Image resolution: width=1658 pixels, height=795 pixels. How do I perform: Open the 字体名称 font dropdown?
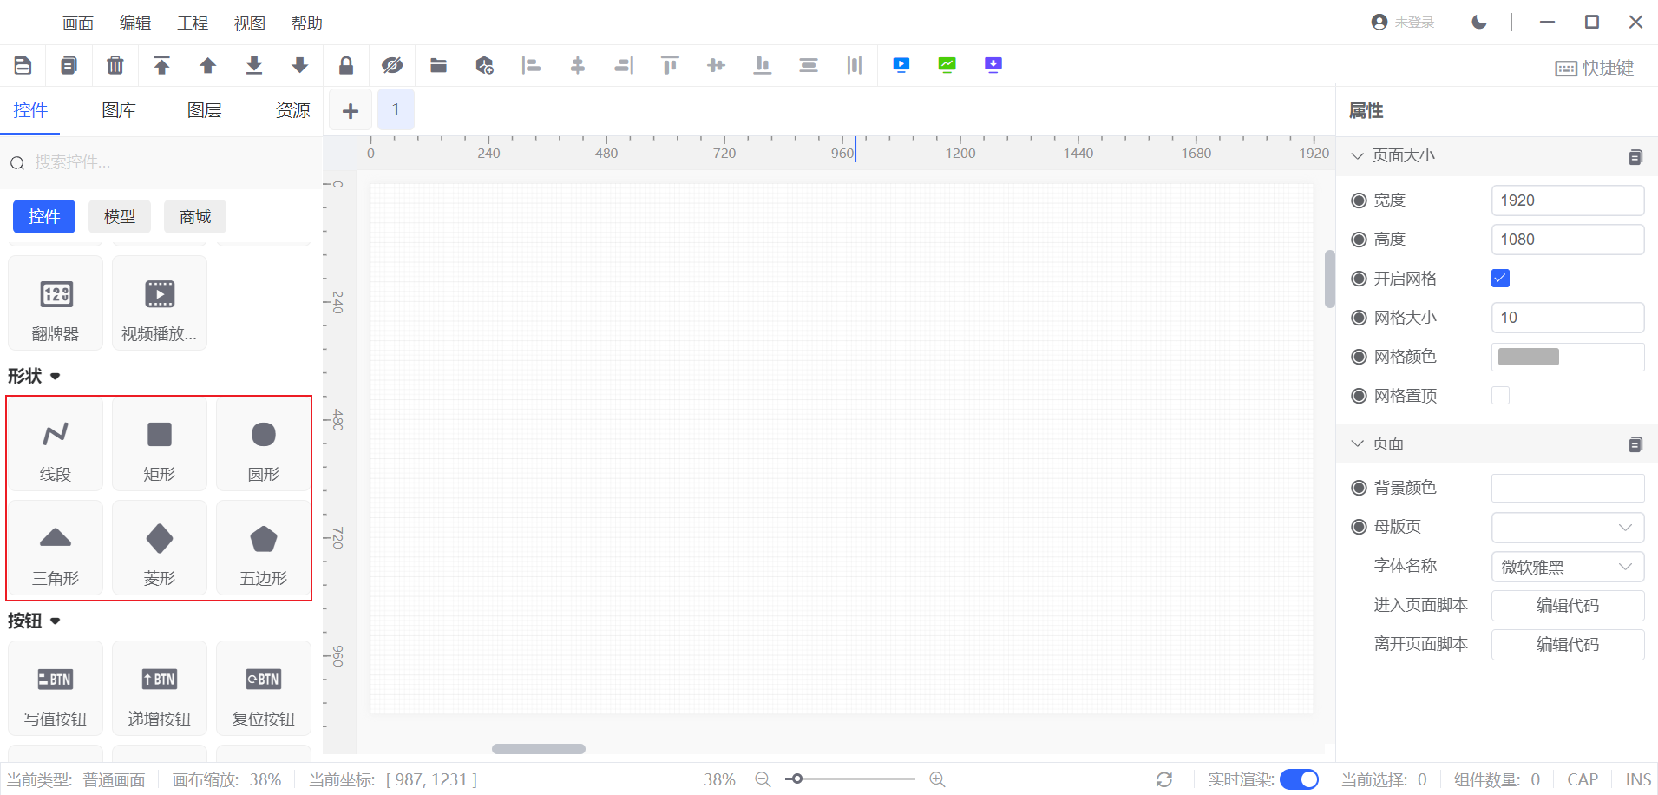tap(1567, 567)
